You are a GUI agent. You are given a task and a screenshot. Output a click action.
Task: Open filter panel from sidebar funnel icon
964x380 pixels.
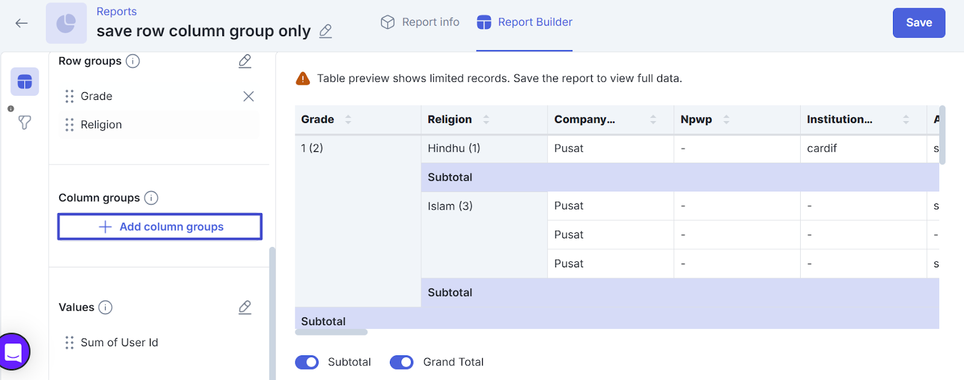click(25, 123)
